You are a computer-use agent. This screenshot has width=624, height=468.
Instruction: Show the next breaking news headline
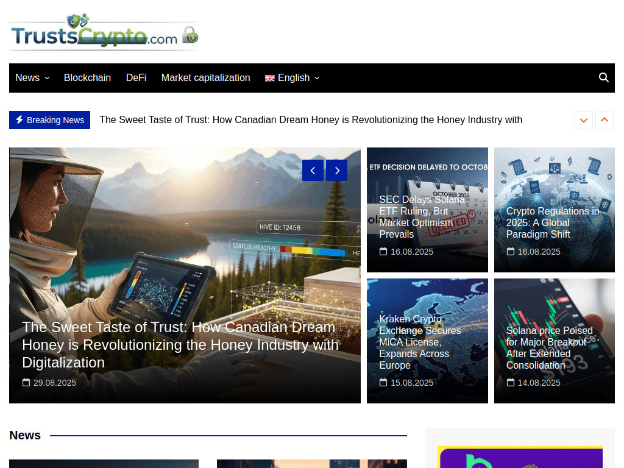click(583, 120)
